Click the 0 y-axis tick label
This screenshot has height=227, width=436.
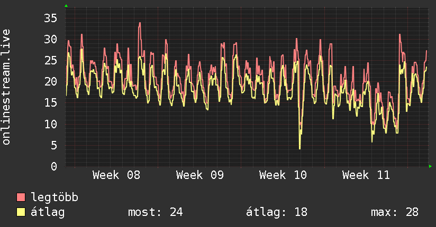point(54,166)
